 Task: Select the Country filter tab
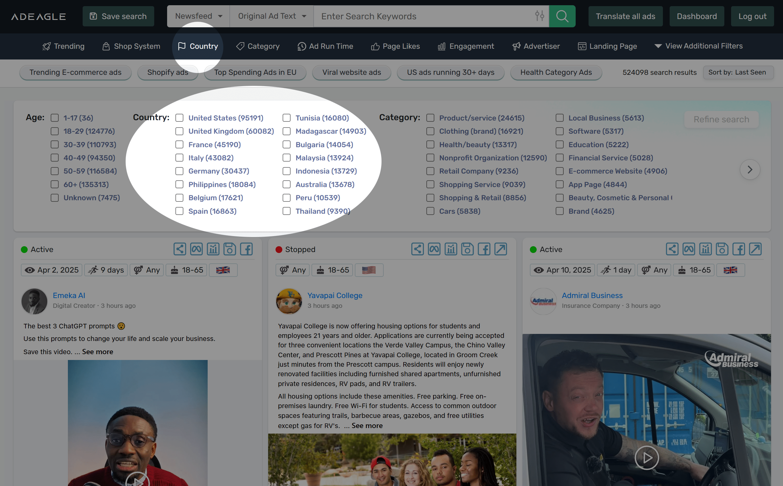pos(198,46)
